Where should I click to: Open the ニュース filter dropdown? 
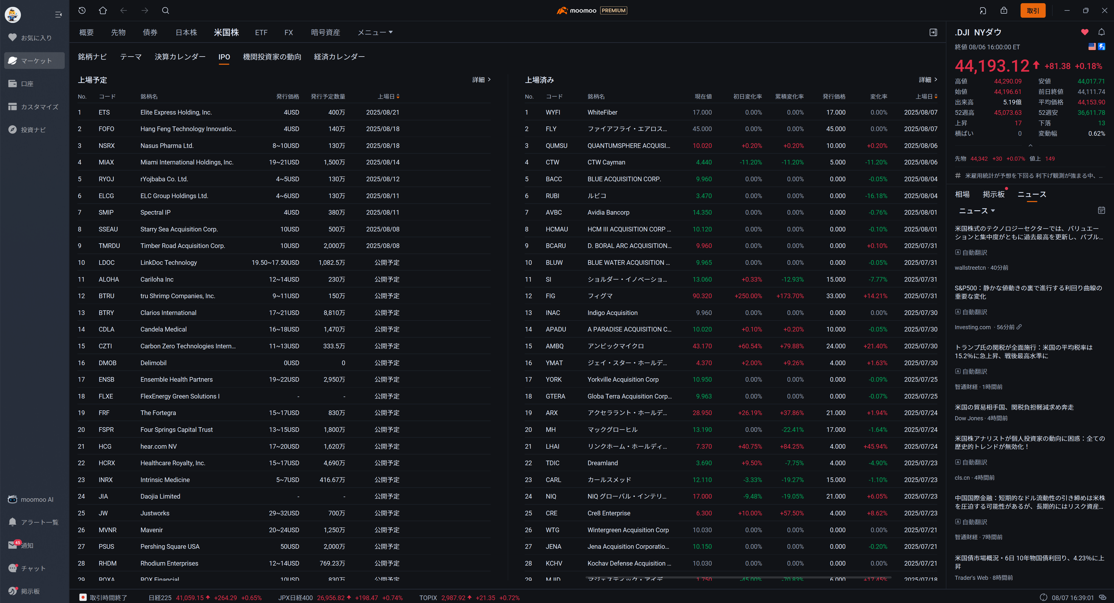[977, 211]
